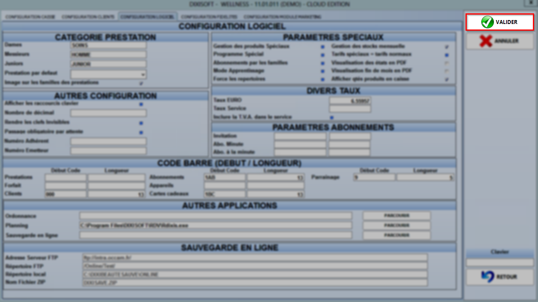Click the Taux EURO field
This screenshot has height=302, width=538.
[350, 101]
